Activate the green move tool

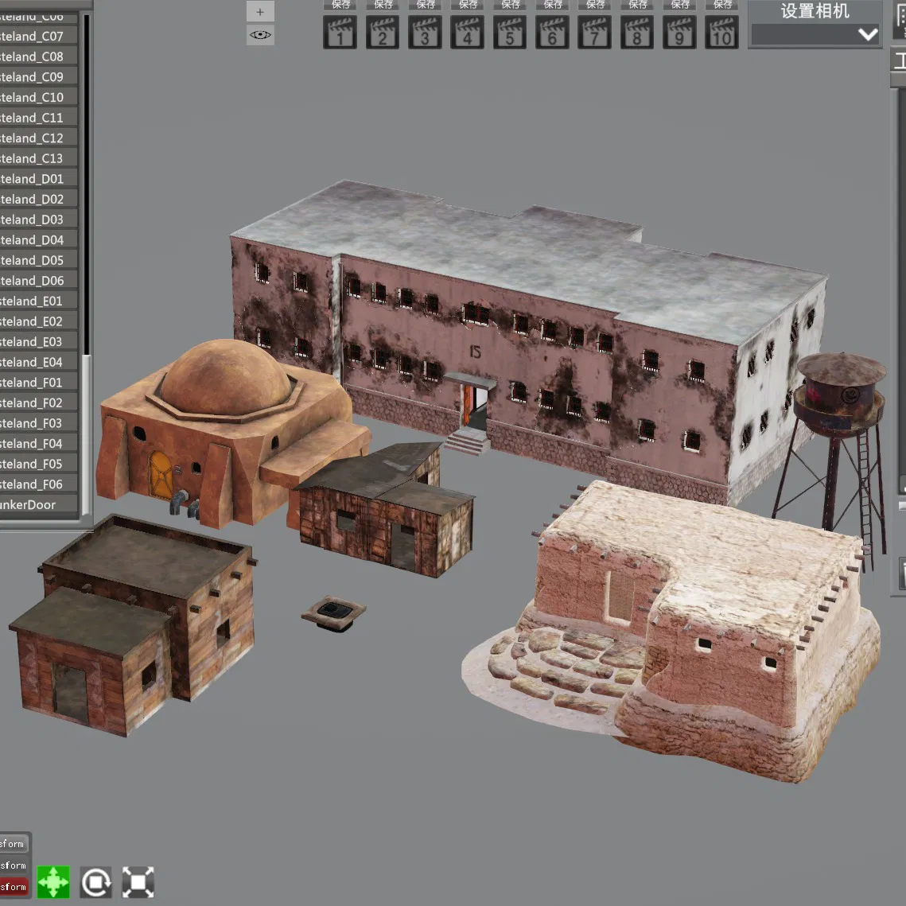pyautogui.click(x=53, y=881)
